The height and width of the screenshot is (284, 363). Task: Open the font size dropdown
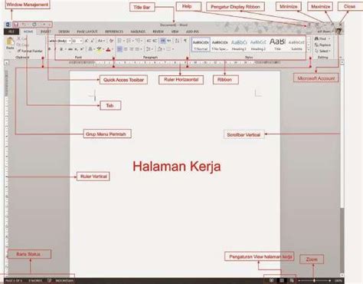coord(81,41)
